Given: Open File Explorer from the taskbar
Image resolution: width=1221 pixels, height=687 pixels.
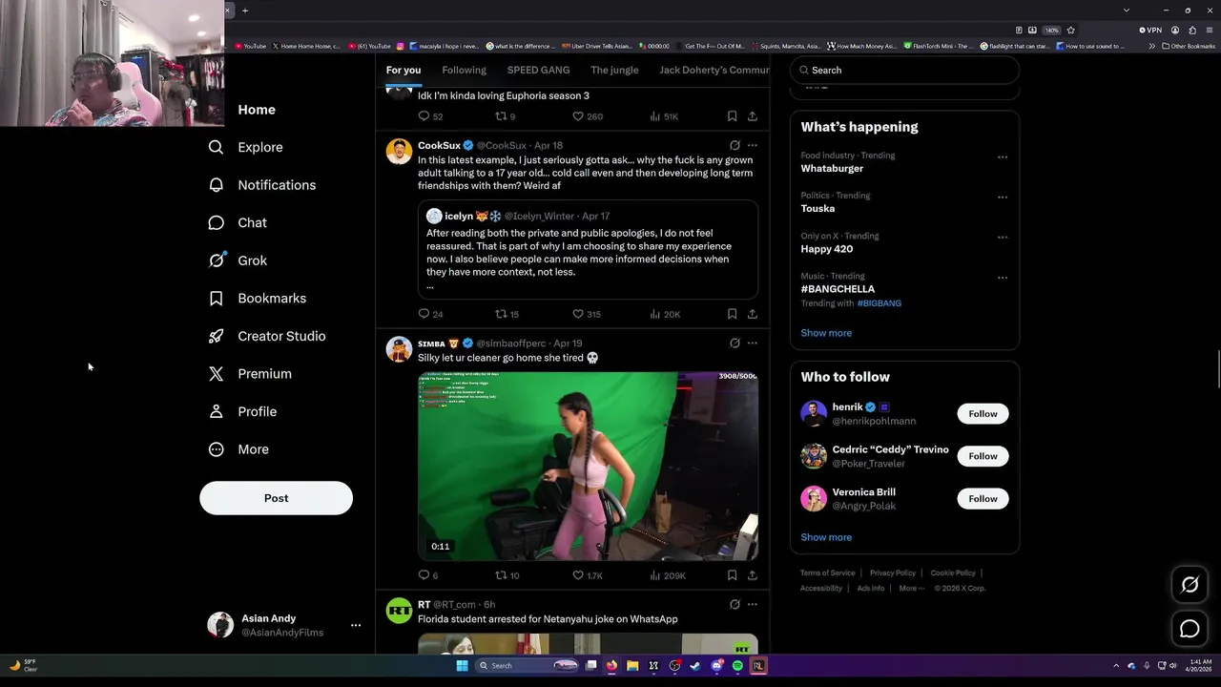Looking at the screenshot, I should click(x=632, y=666).
